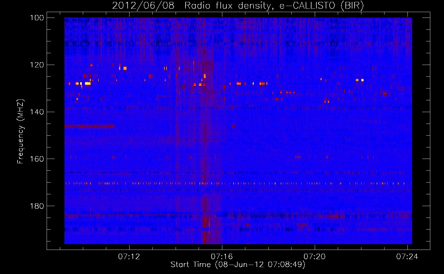
Task: Click the 07:20 time tick label
Action: coord(314,256)
